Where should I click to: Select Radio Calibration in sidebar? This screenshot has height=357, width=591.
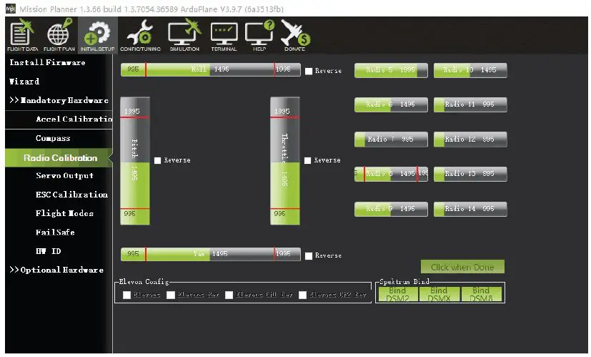pyautogui.click(x=59, y=157)
